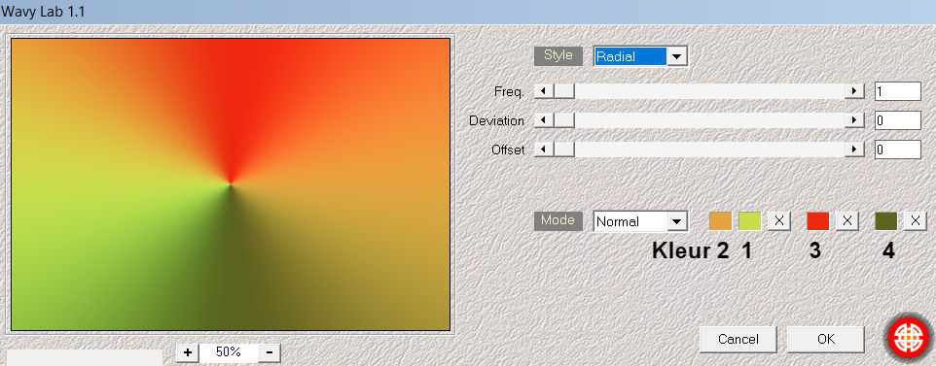Click the zoom out minus button
The width and height of the screenshot is (936, 366).
point(270,352)
